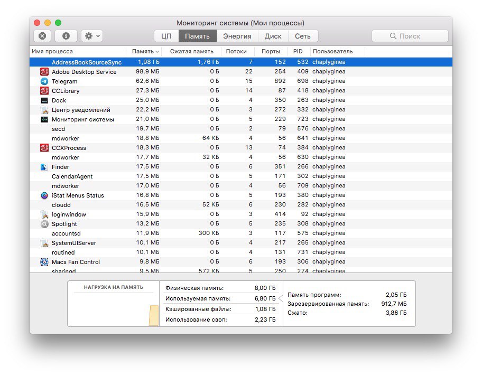Screen dimensions: 482x376
Task: Switch to the ЦП tab
Action: tap(166, 36)
